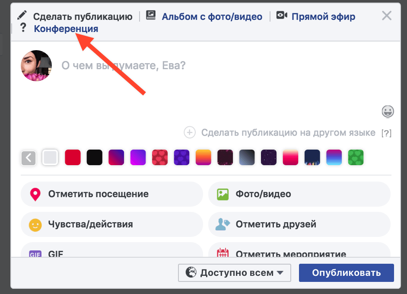Publish the post with Опубликовать

point(346,273)
